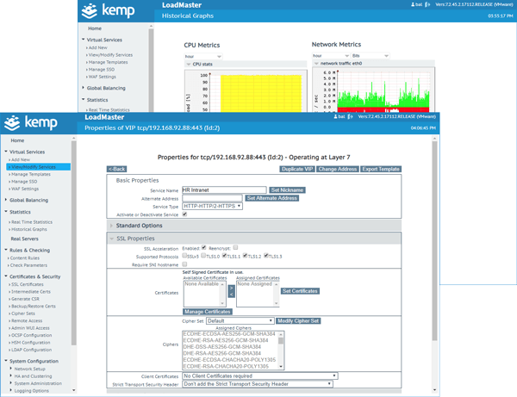517x397 pixels.
Task: Open Historical Graphs in front sidebar
Action: (29, 229)
